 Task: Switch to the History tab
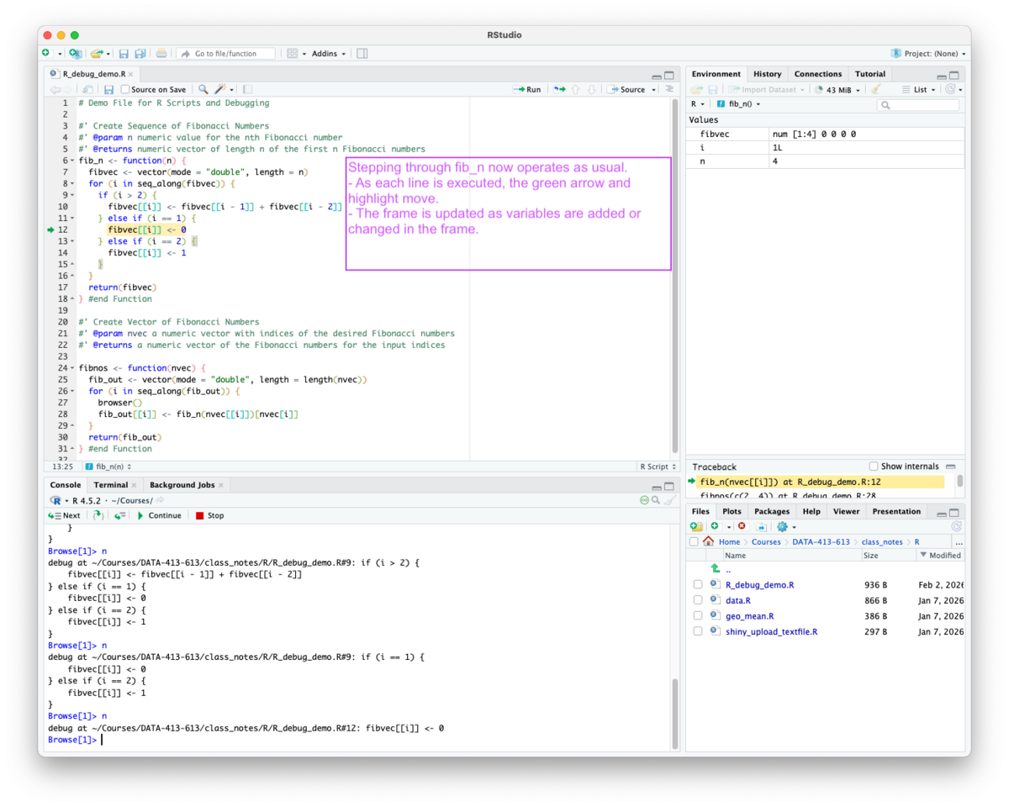766,73
